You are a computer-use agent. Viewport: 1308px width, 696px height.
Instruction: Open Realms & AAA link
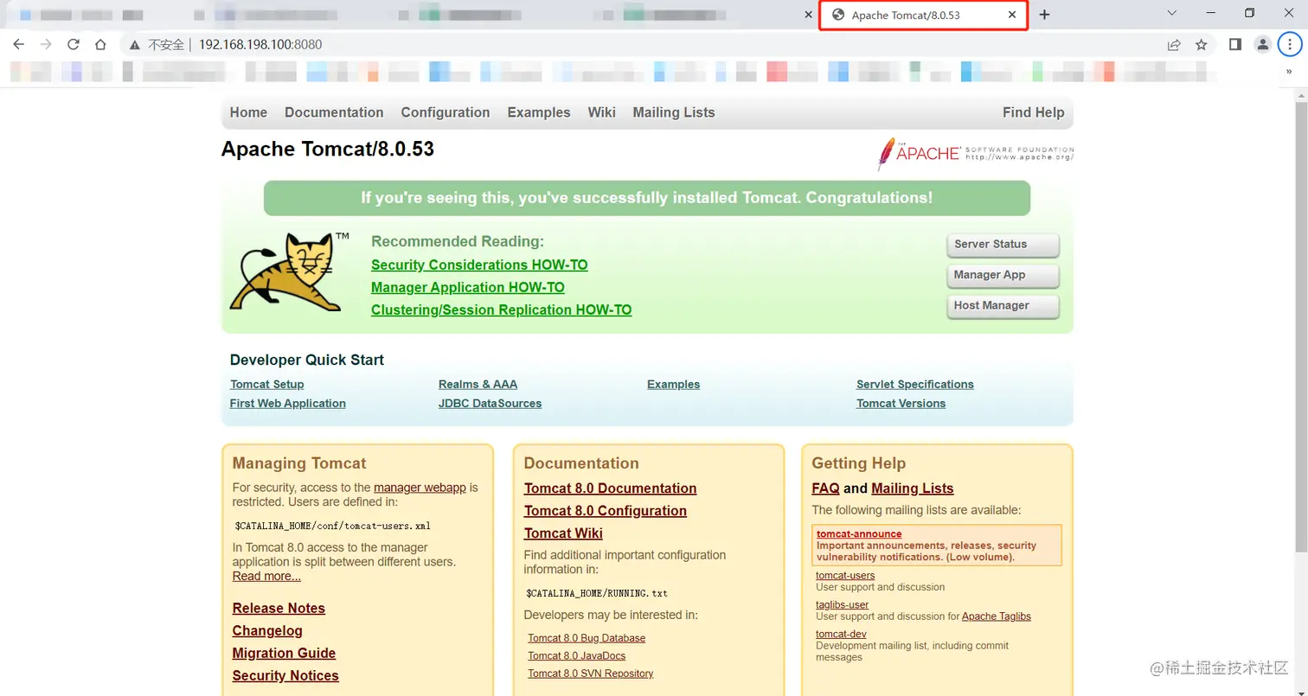pyautogui.click(x=478, y=384)
